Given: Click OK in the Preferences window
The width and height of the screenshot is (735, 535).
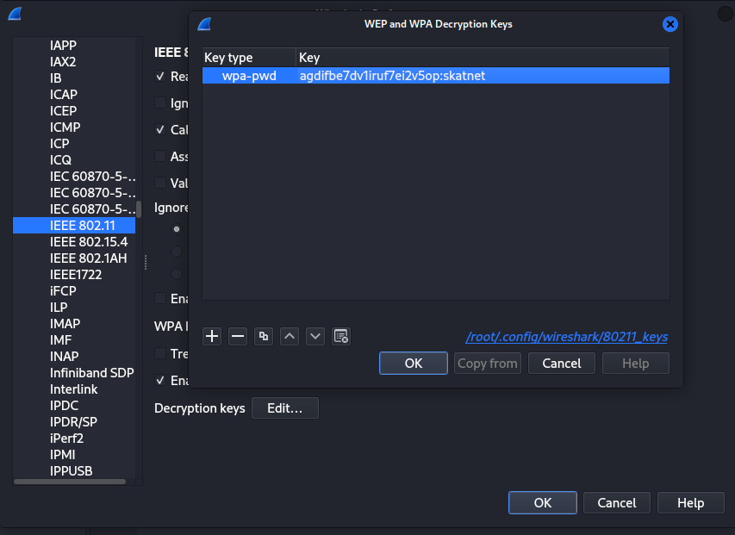Looking at the screenshot, I should (543, 502).
